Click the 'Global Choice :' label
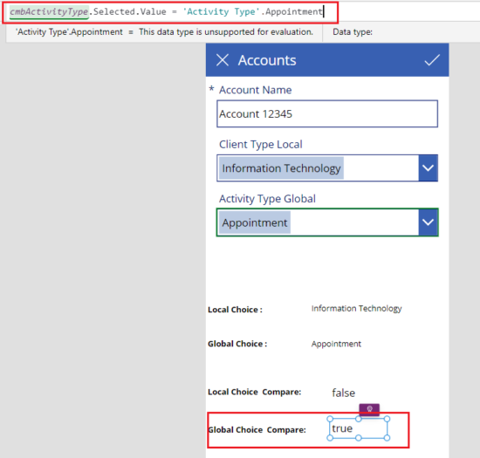This screenshot has height=458, width=480. tap(237, 344)
